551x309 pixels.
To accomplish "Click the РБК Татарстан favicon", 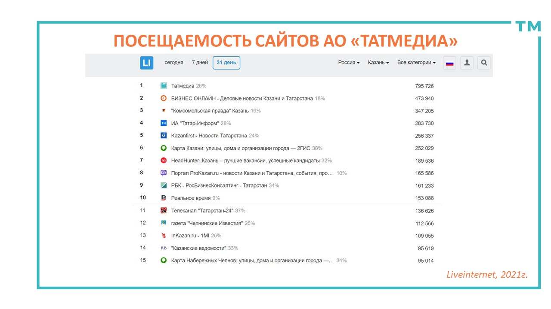I will [x=164, y=185].
